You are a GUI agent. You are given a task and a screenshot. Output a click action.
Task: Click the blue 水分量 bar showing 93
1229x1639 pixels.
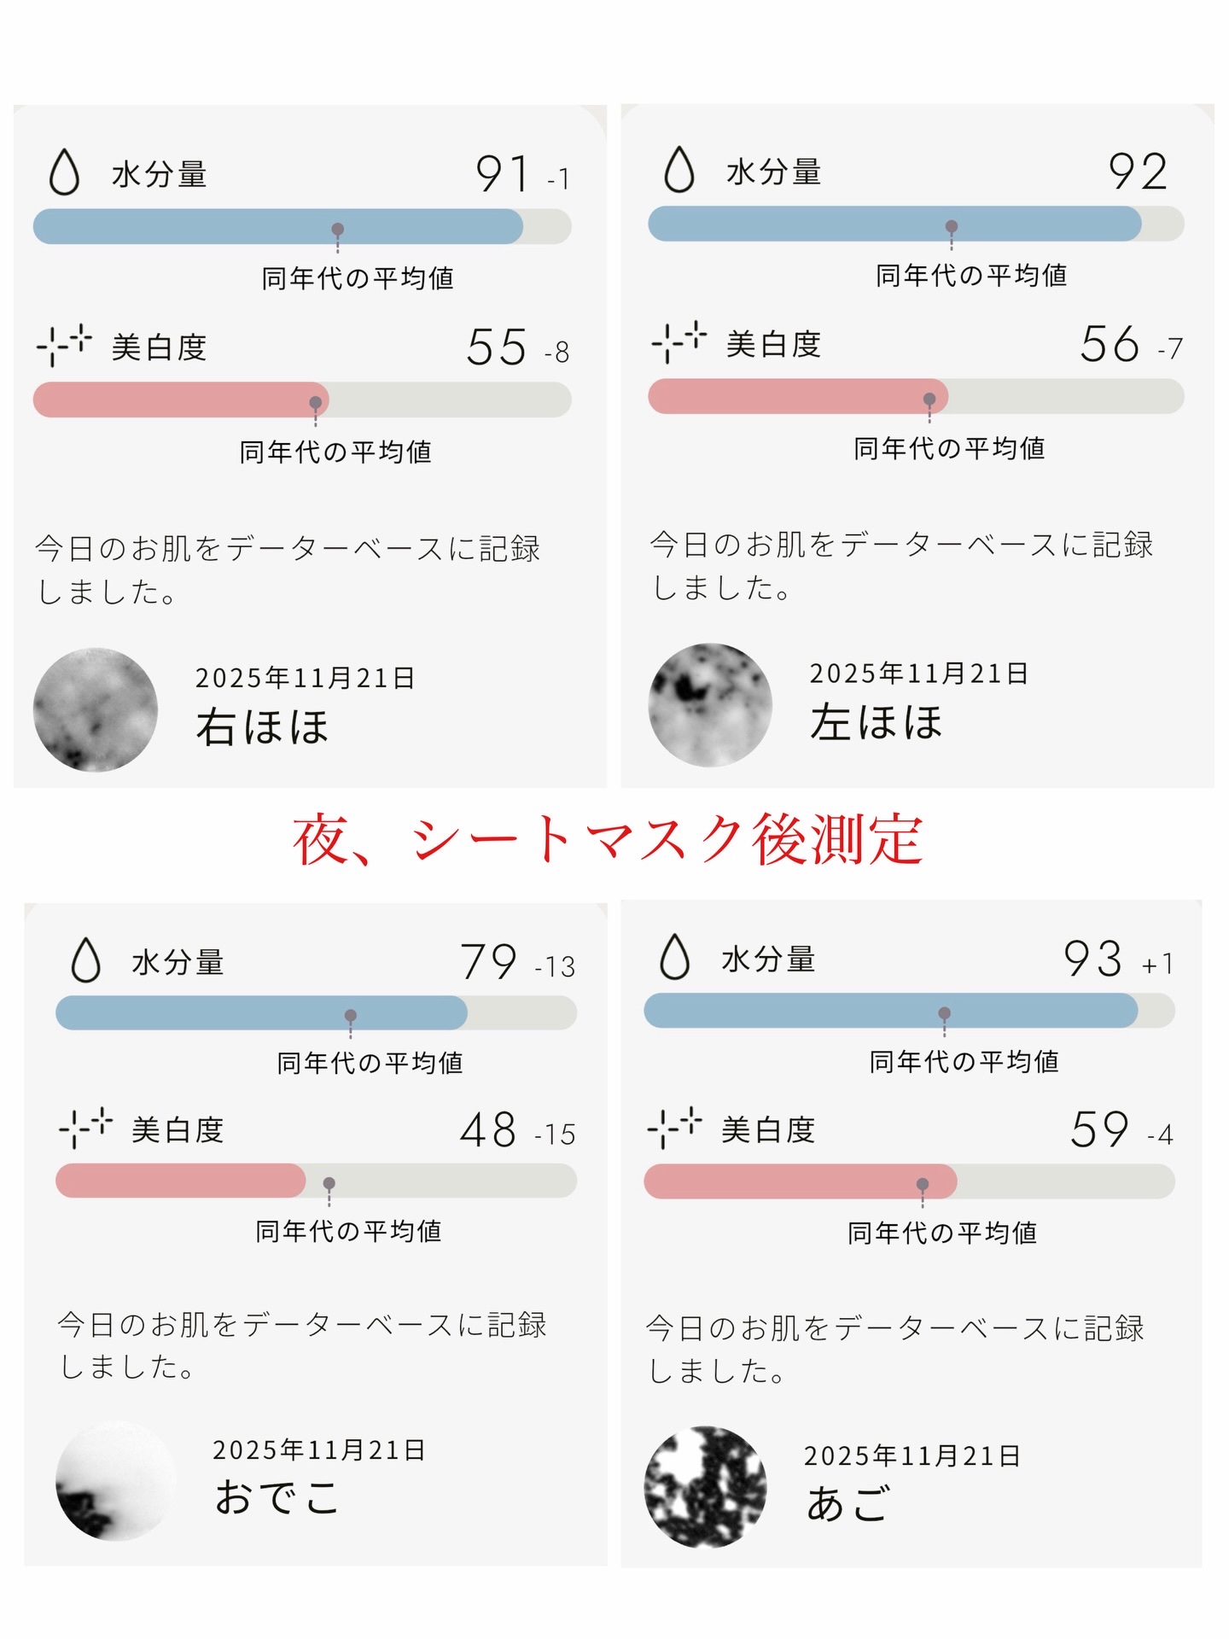890,1011
